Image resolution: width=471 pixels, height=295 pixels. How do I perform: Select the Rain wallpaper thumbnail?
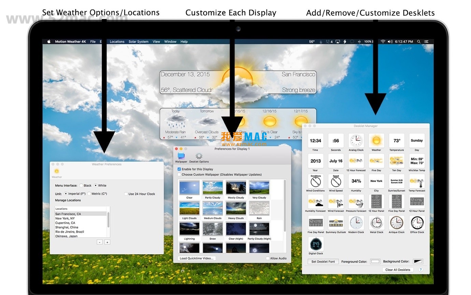pos(259,208)
